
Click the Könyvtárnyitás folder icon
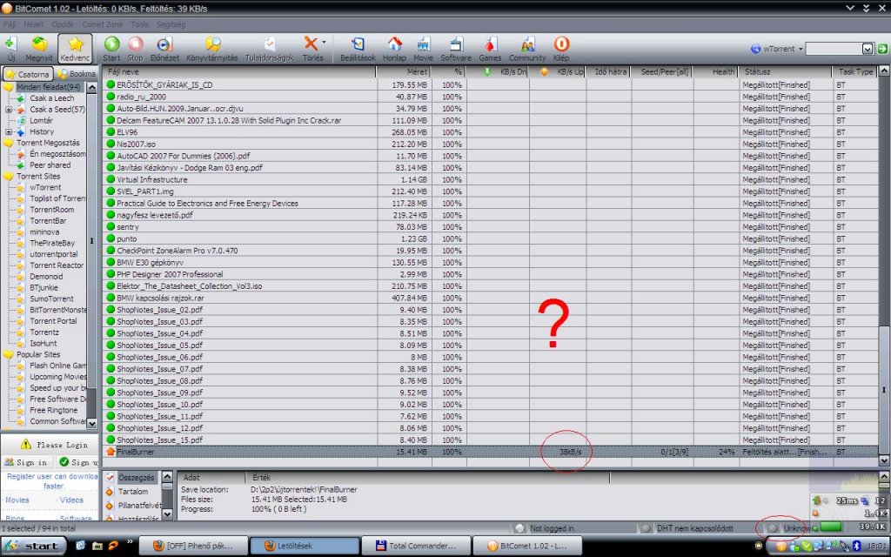212,44
